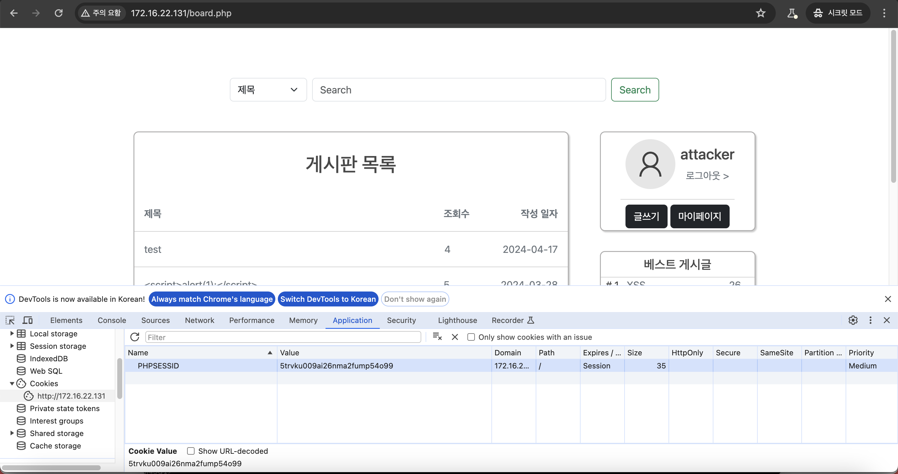
Task: Open the Memory tab
Action: coord(303,320)
